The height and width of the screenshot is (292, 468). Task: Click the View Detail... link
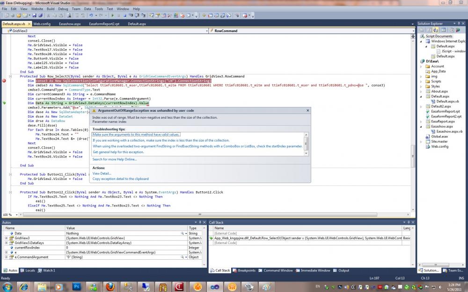click(102, 173)
